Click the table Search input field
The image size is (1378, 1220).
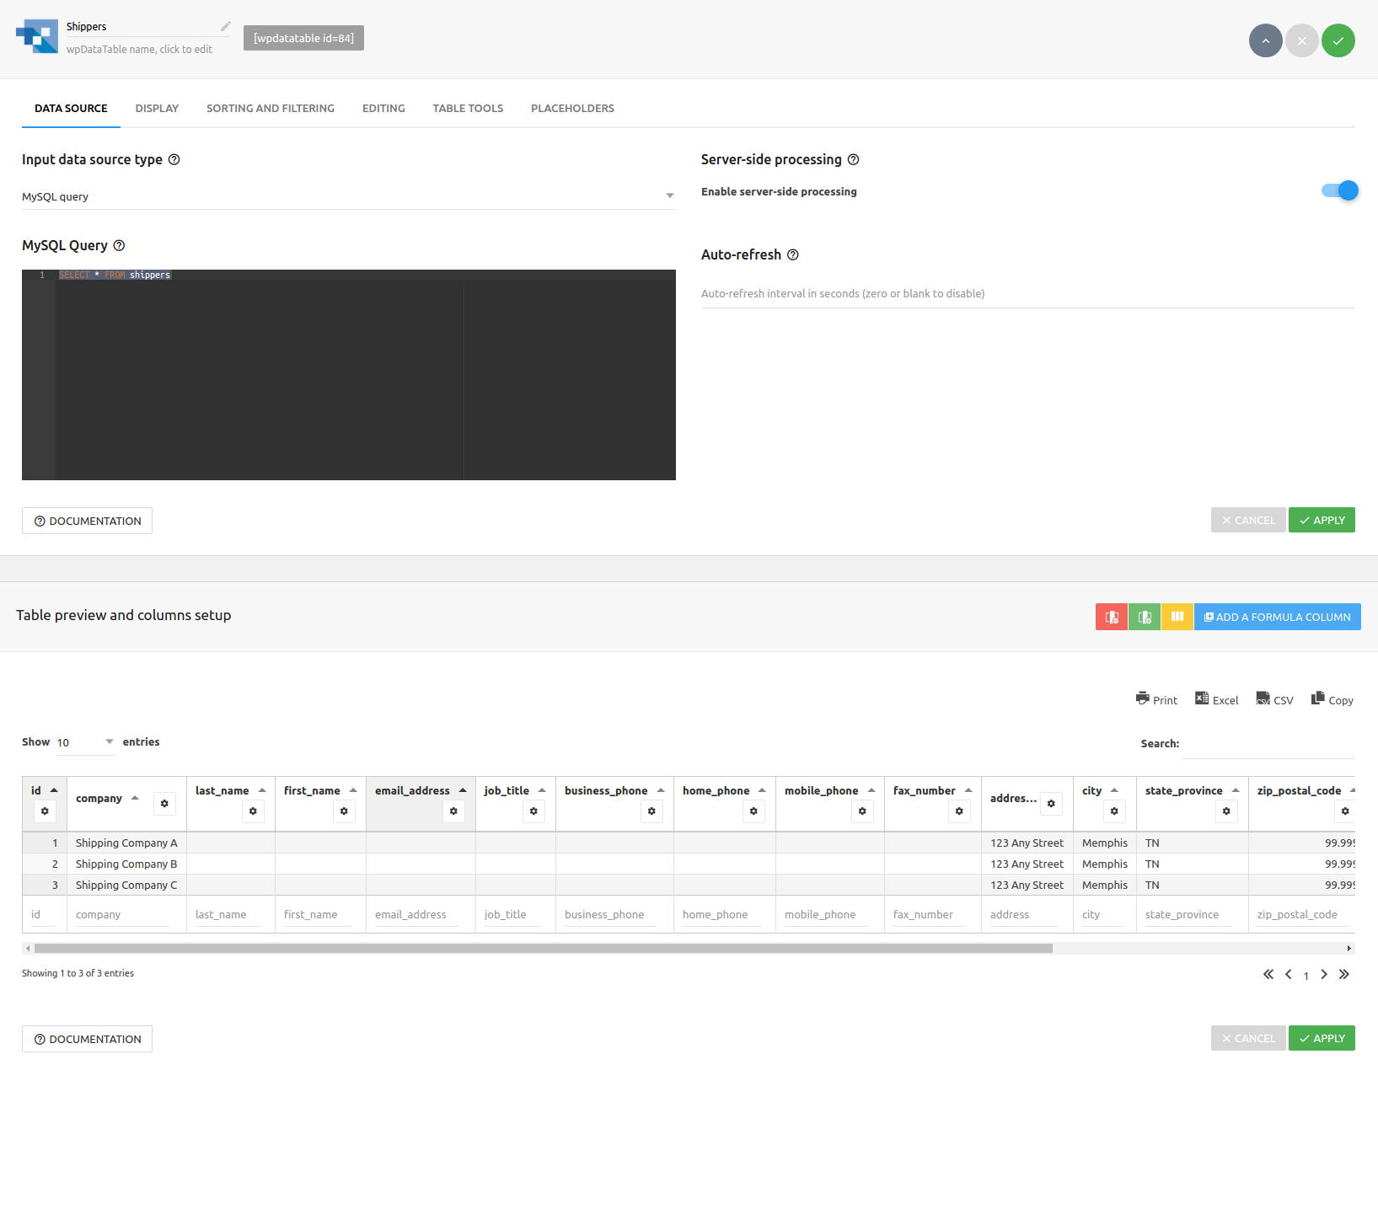(1268, 744)
